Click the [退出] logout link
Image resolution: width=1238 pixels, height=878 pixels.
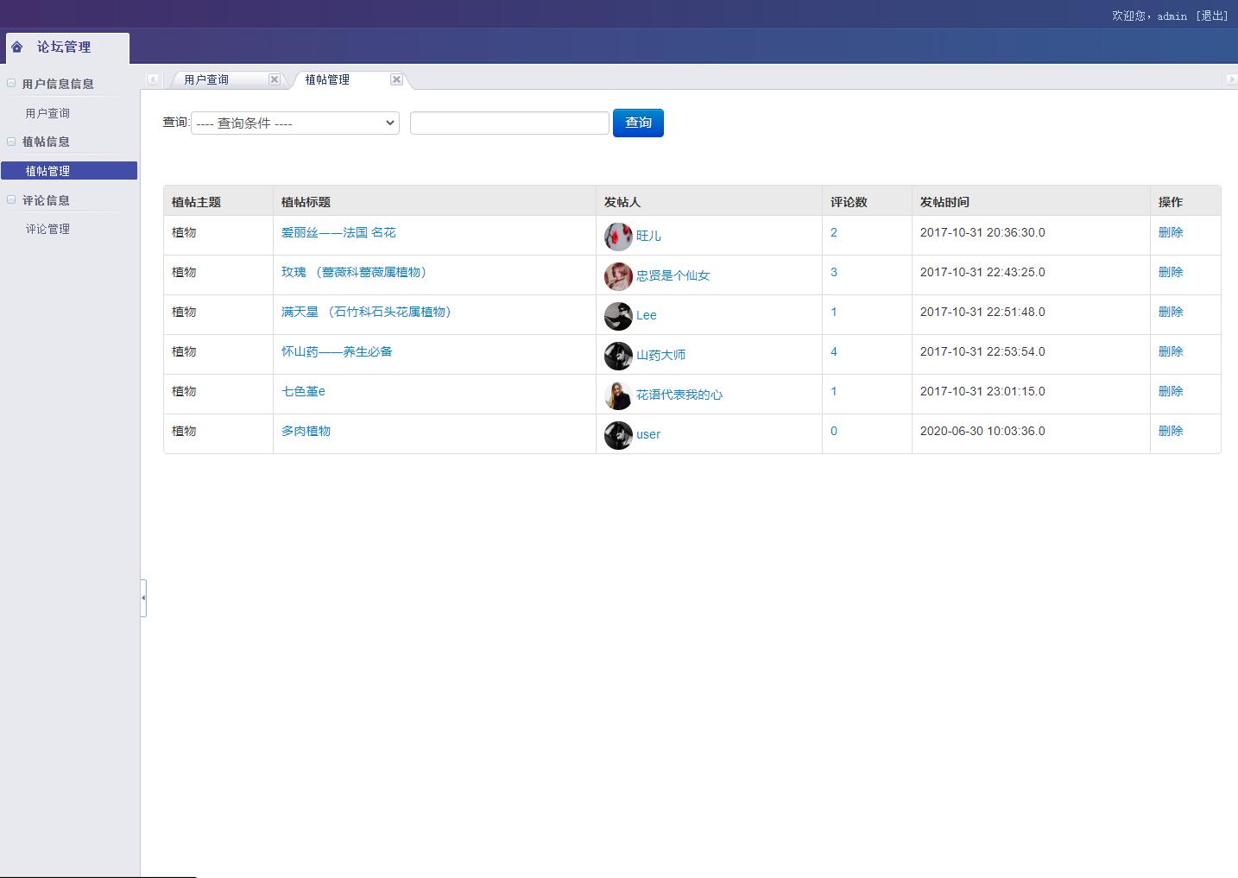click(x=1212, y=15)
